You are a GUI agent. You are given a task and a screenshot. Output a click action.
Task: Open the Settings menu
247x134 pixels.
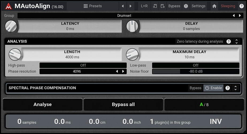click(198, 6)
